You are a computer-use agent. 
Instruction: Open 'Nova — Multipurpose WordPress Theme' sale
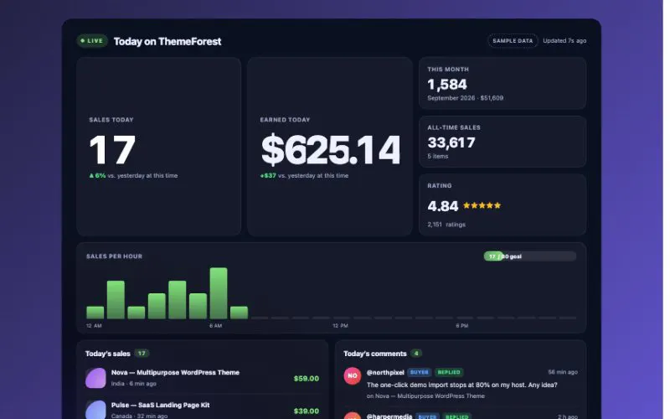[175, 372]
